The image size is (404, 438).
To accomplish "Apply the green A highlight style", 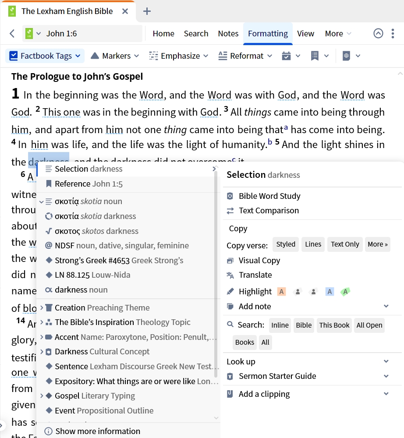I will (346, 292).
